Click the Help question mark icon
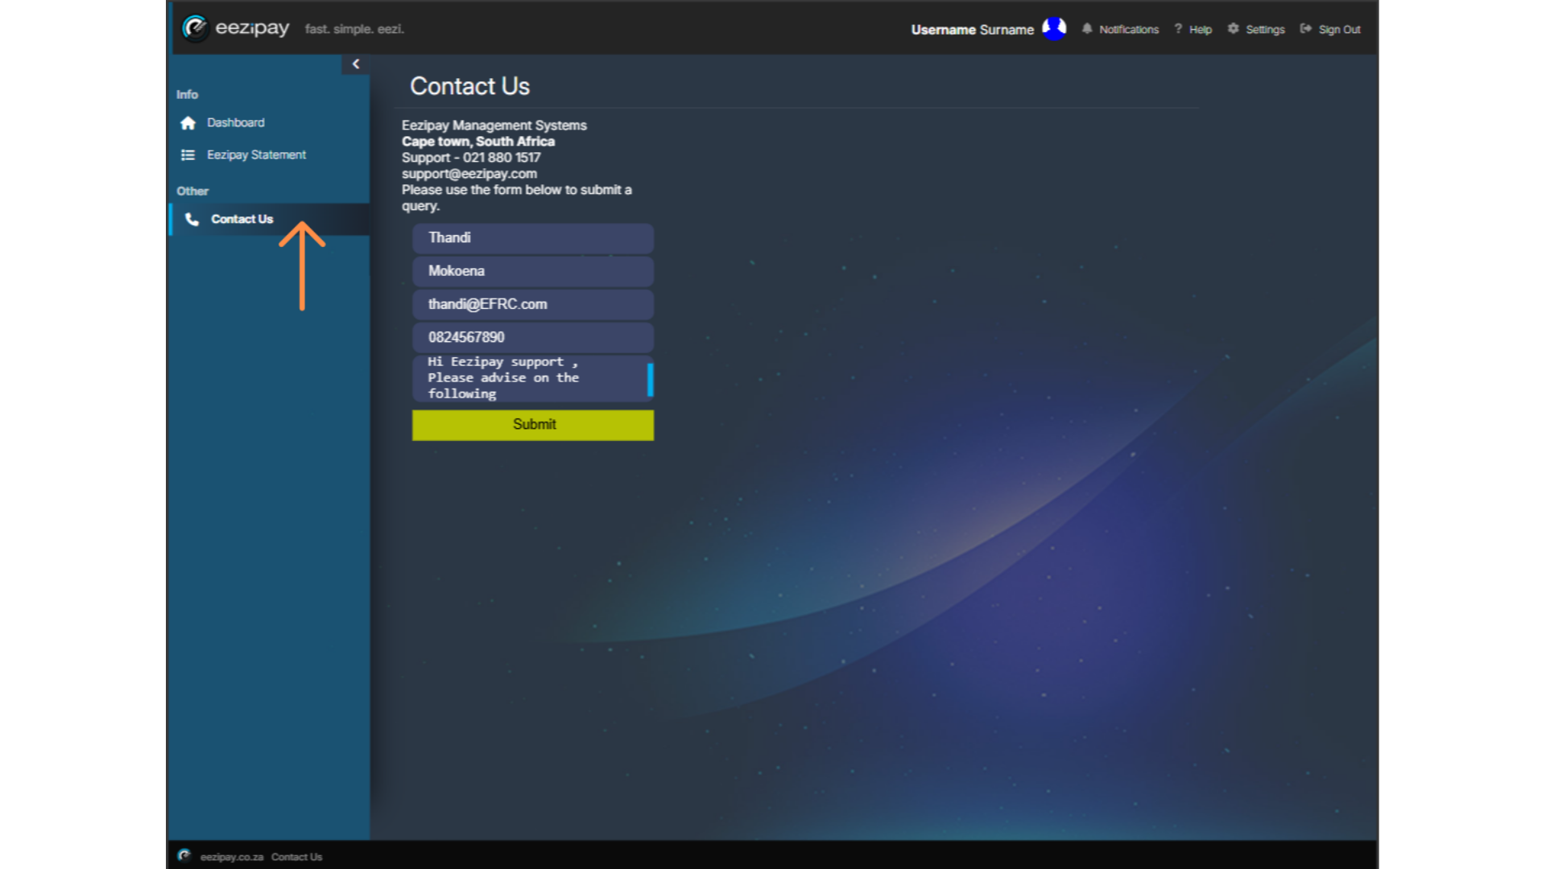The width and height of the screenshot is (1546, 869). [x=1178, y=29]
